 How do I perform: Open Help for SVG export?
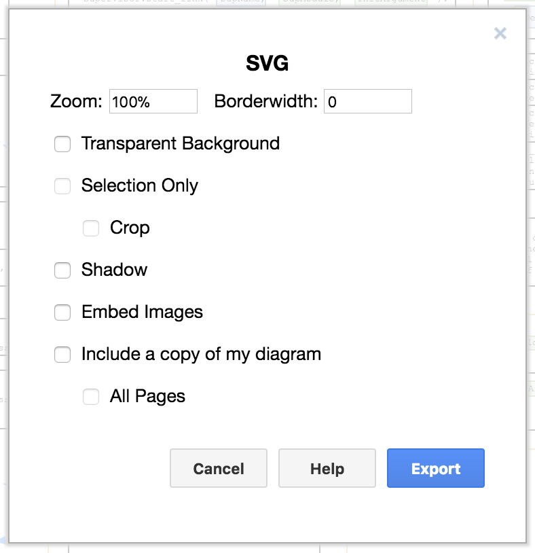327,469
